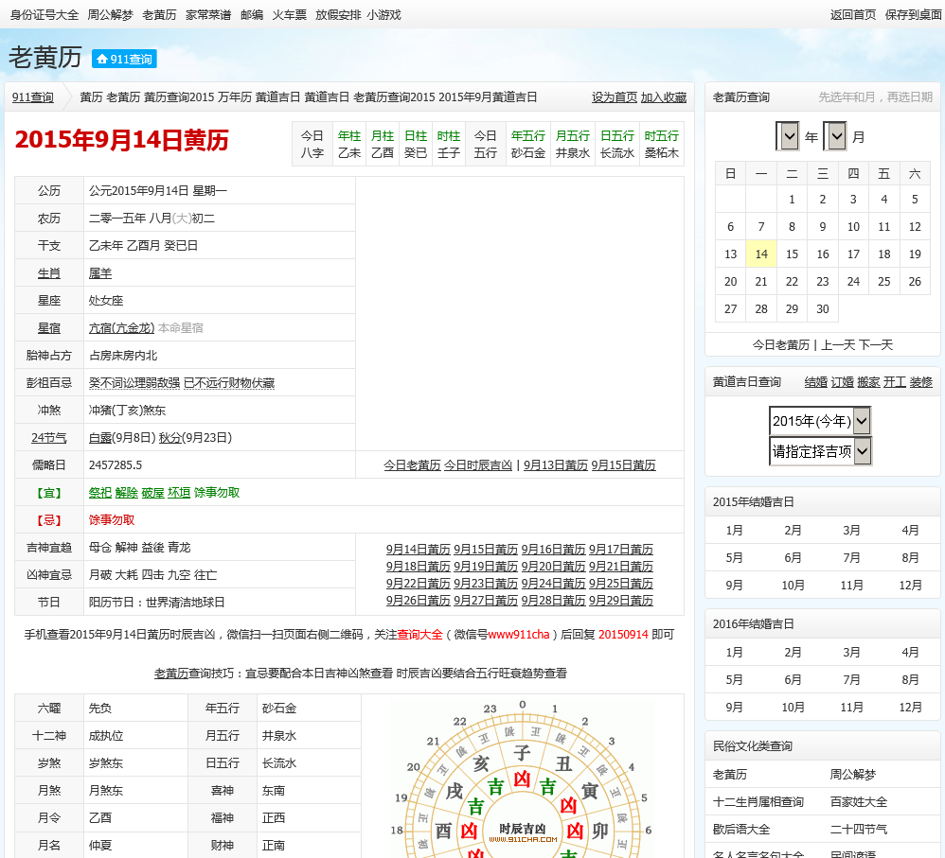The image size is (945, 858).
Task: Click 老黄历 in 查询技巧 line
Action: tap(171, 674)
